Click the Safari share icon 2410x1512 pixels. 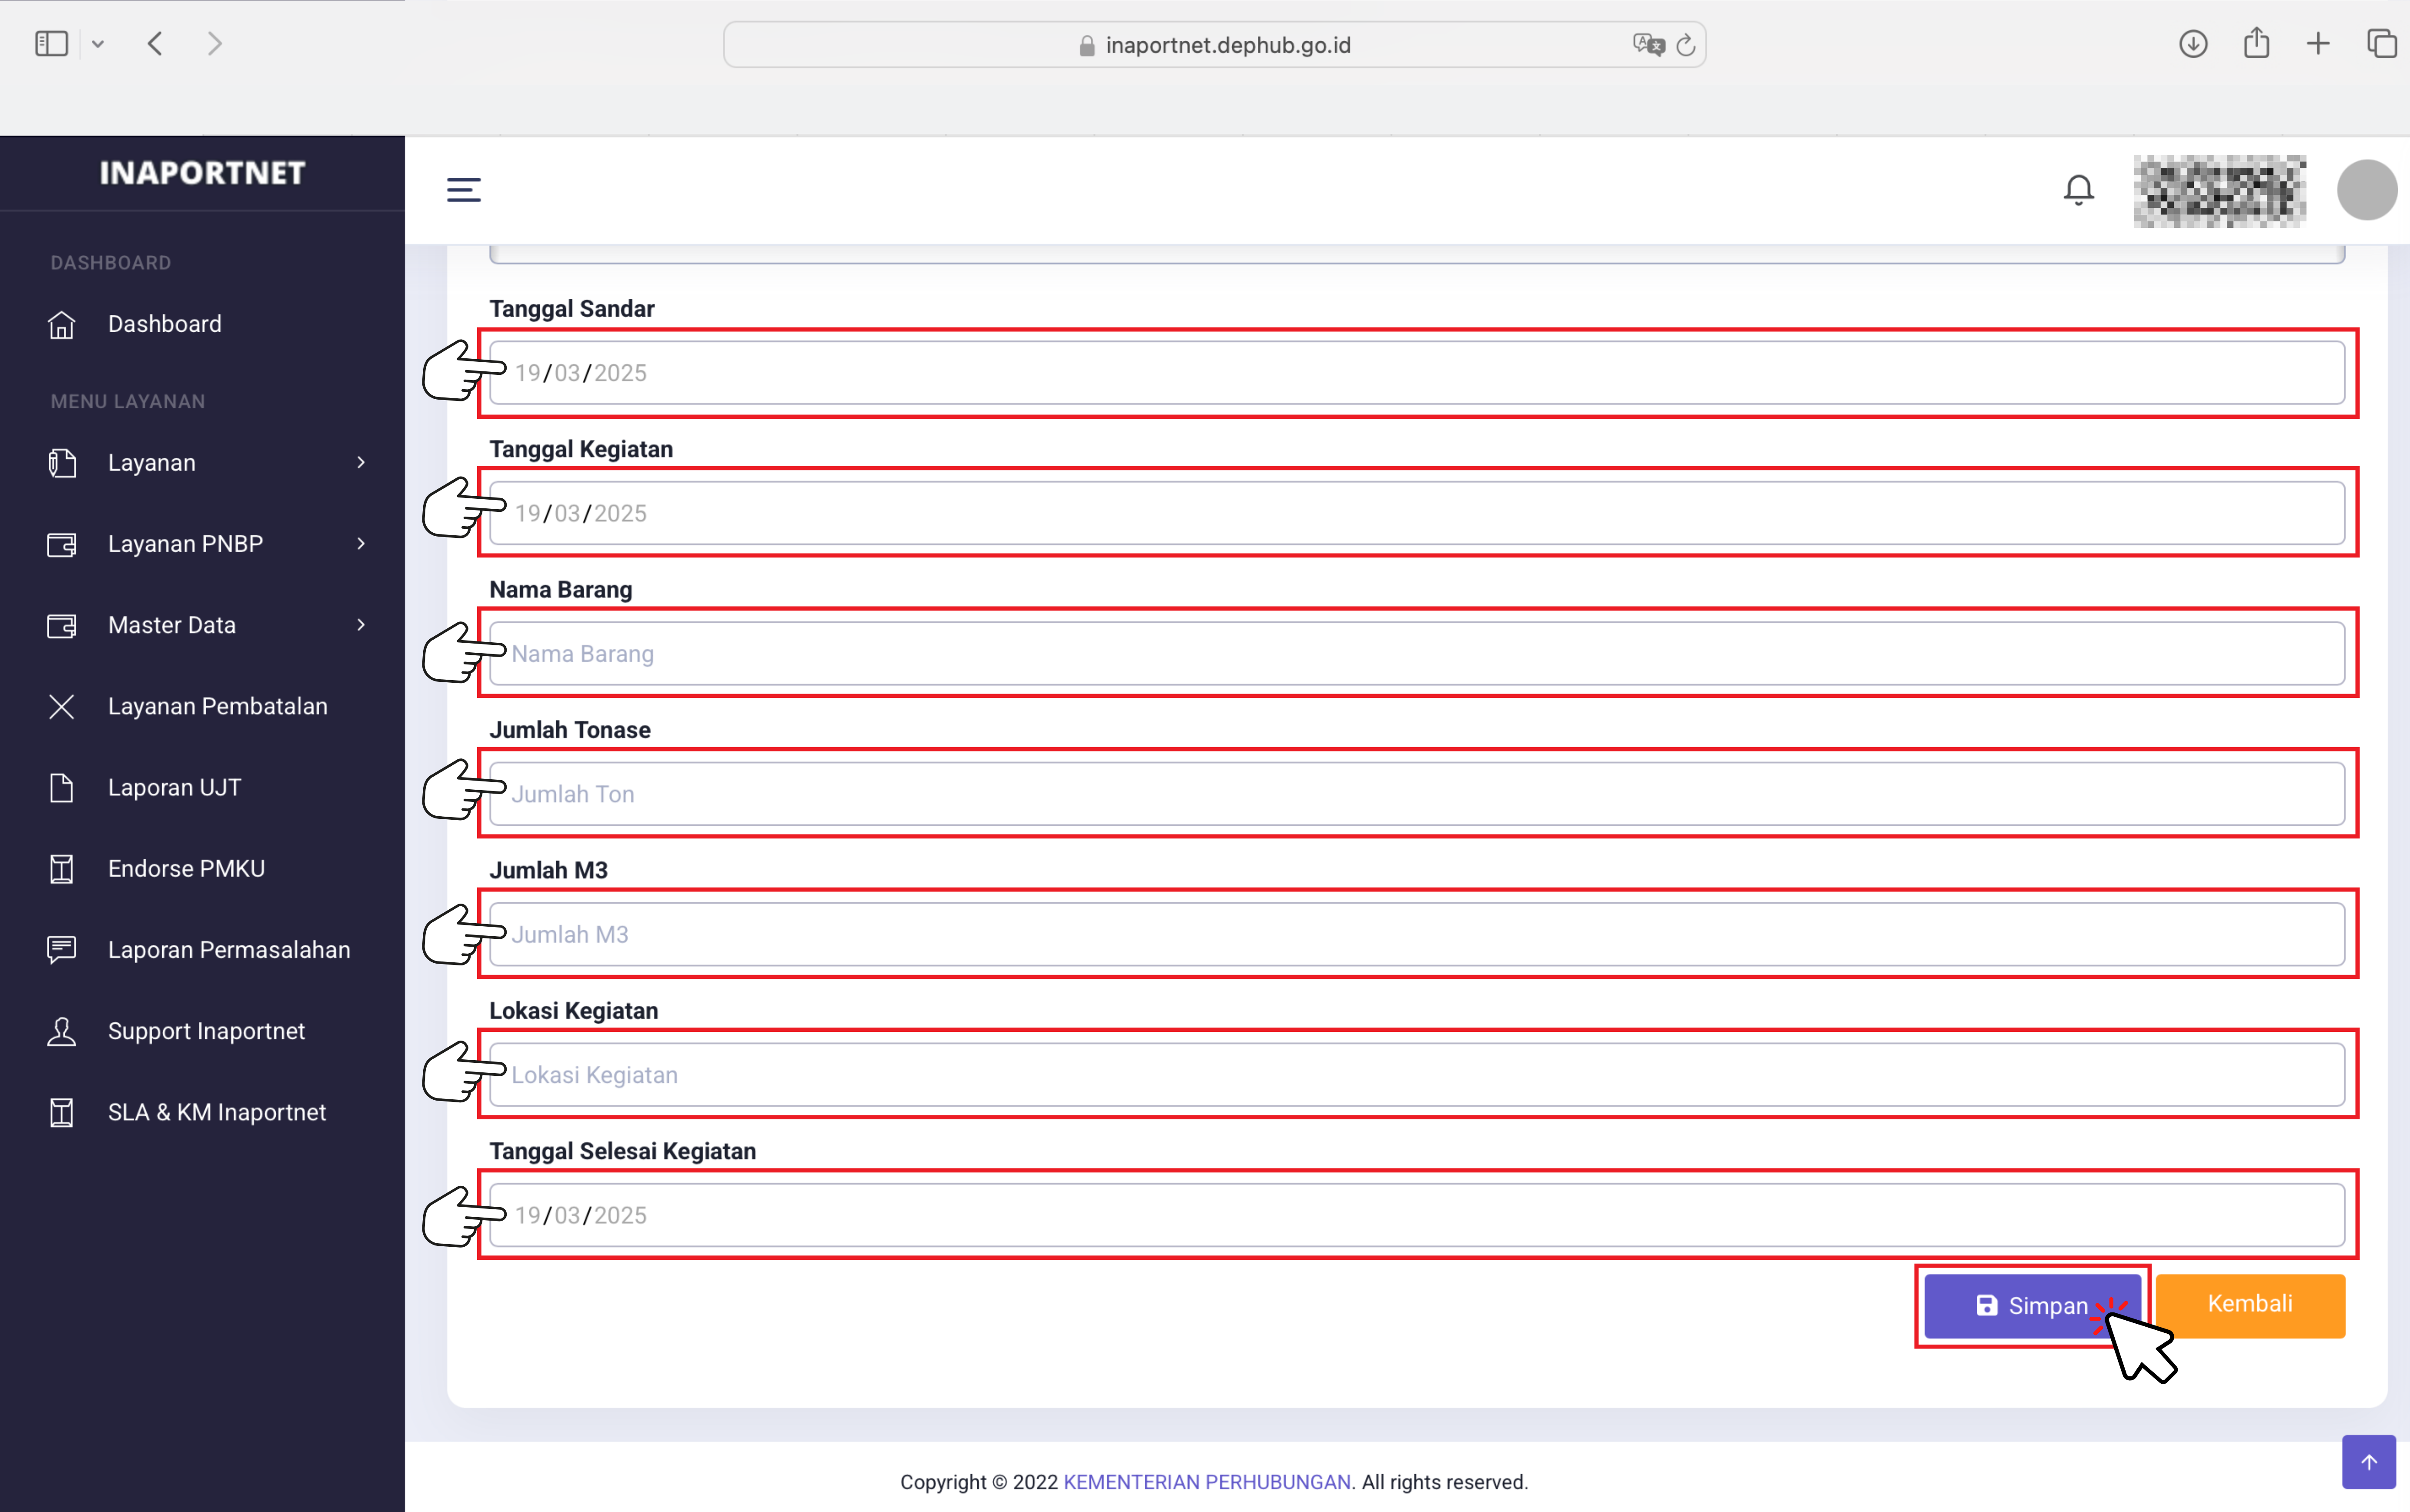pyautogui.click(x=2256, y=44)
